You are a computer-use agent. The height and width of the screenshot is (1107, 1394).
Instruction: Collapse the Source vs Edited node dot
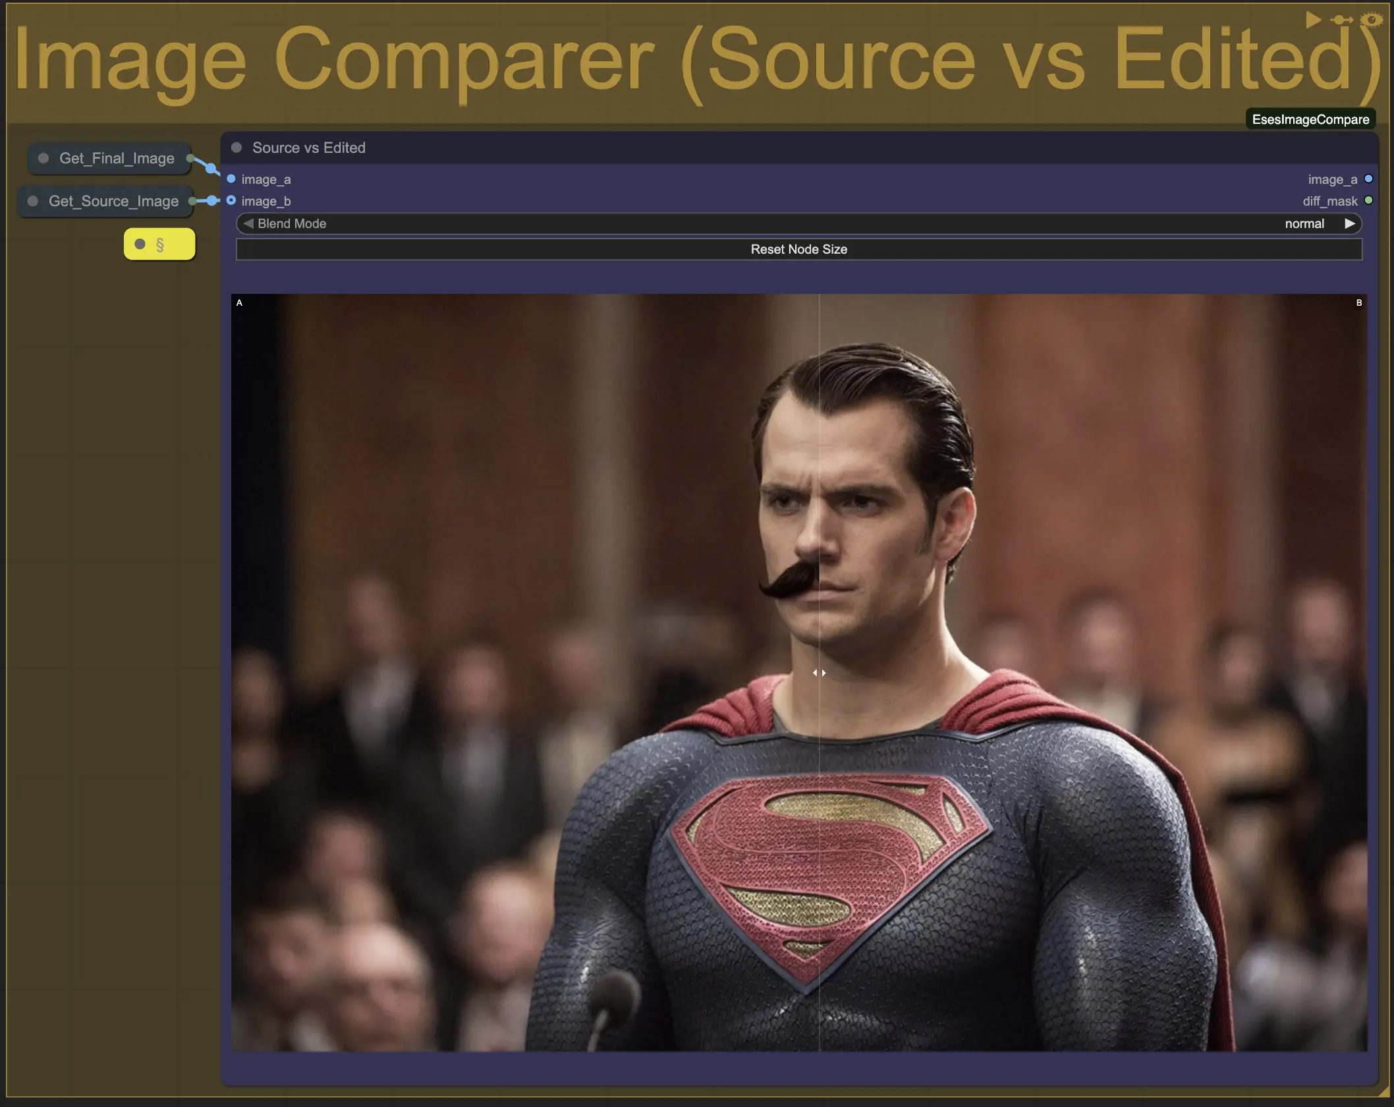coord(237,148)
